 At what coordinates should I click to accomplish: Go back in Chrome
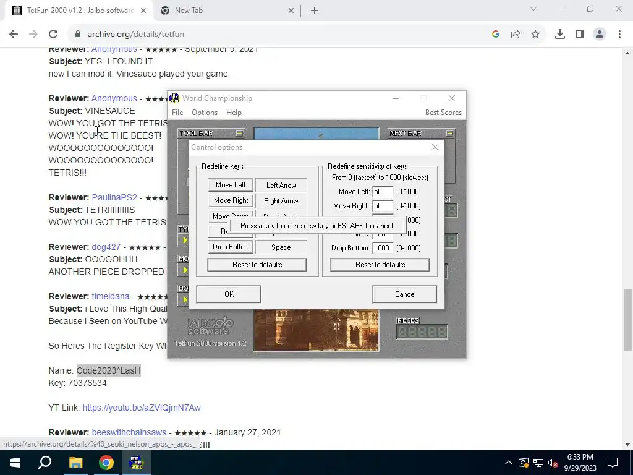tap(14, 35)
